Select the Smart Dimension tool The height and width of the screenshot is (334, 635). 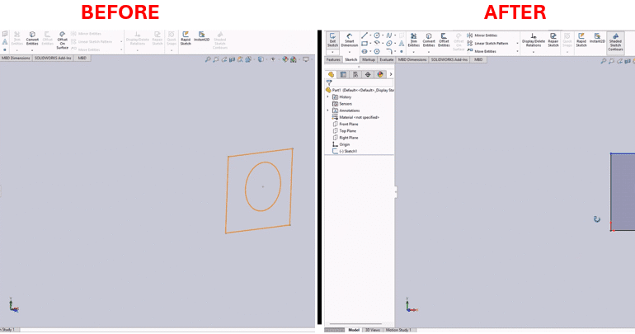click(x=350, y=40)
